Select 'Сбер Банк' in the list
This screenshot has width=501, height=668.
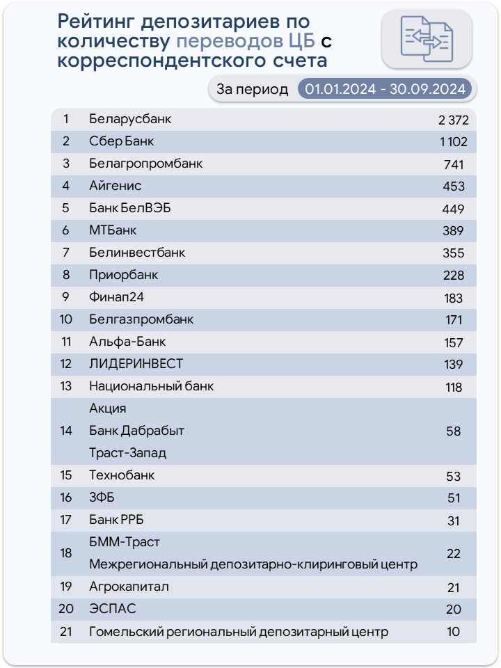click(x=121, y=141)
